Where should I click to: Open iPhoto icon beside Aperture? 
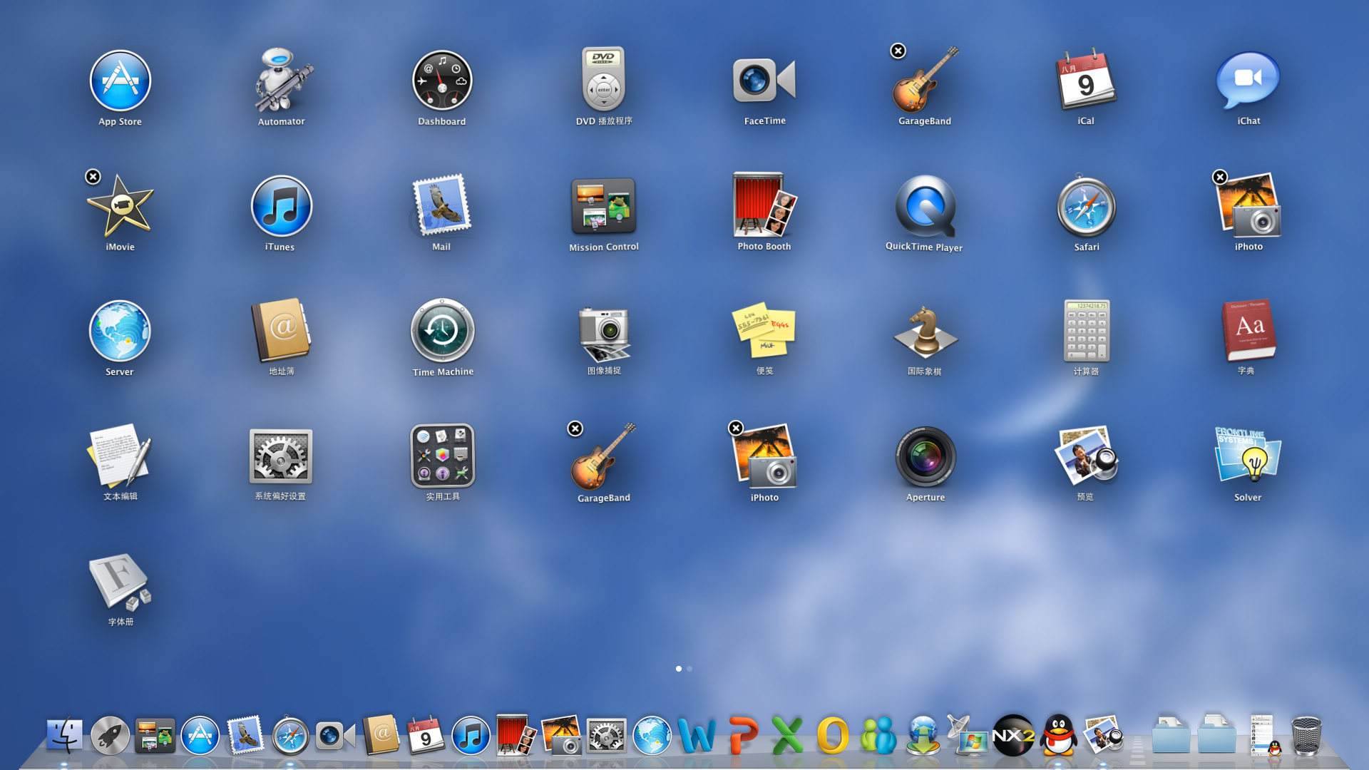point(764,456)
